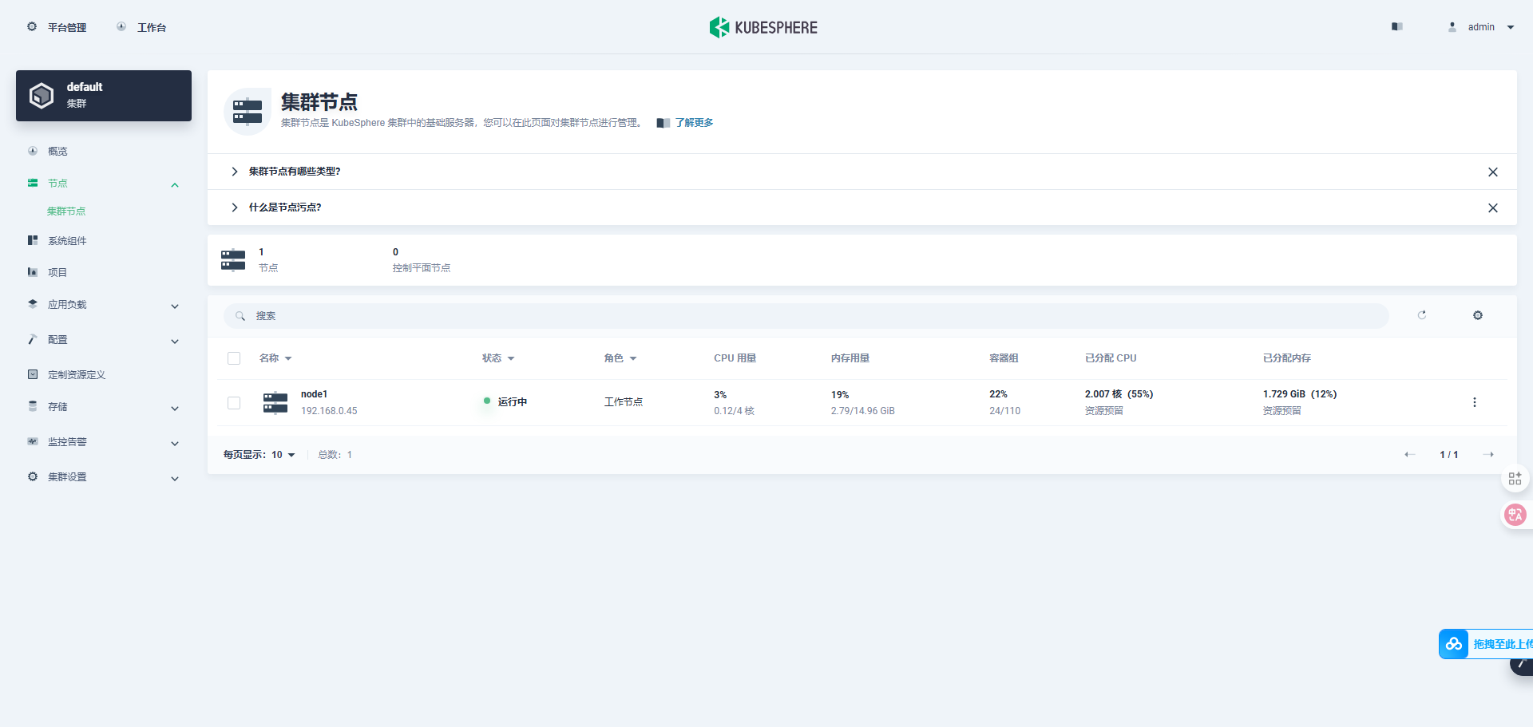Viewport: 1533px width, 727px height.
Task: Expand the 应用负载 menu chevron
Action: [175, 306]
